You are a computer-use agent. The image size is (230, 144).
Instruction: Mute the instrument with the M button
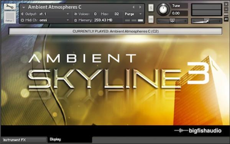pos(151,19)
